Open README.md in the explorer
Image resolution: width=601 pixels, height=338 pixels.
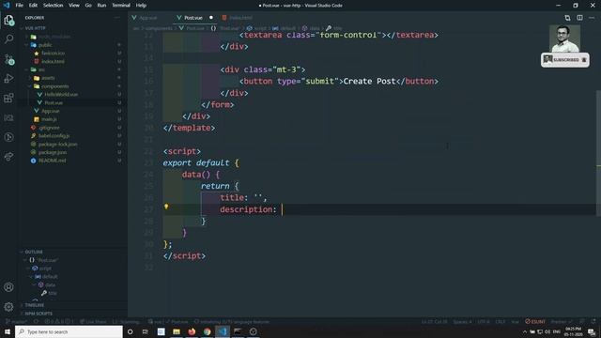53,161
